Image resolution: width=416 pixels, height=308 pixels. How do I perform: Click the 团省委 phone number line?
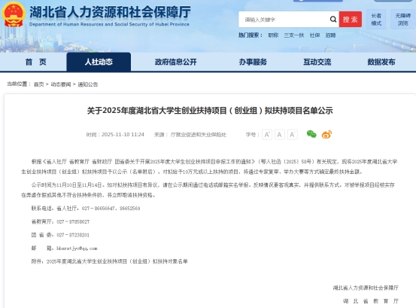pos(60,235)
